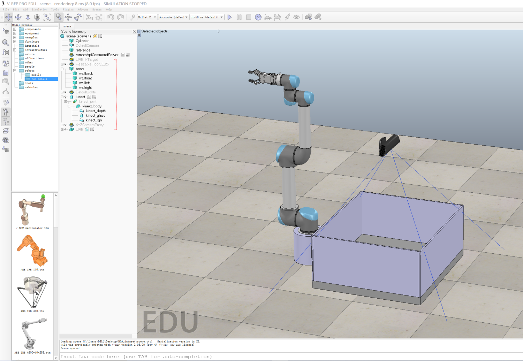Open simulation settings gear icon
523x361 pixels.
[x=6, y=31]
